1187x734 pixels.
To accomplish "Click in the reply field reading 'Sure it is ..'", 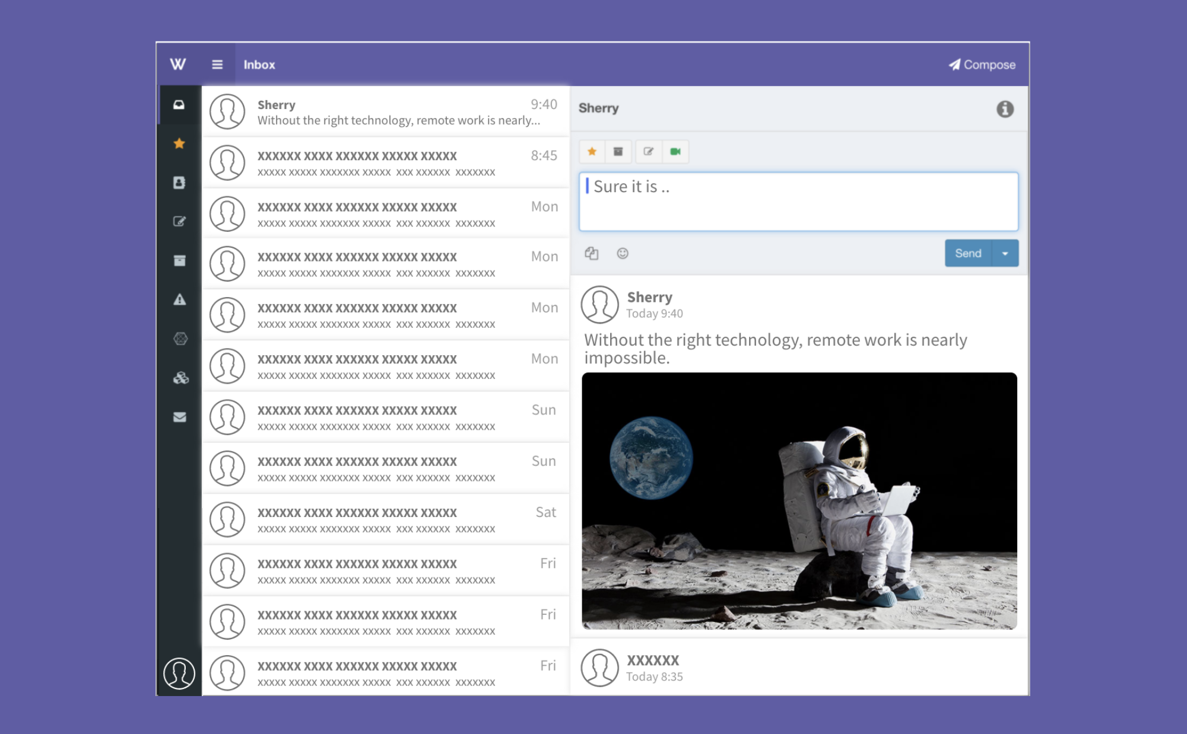I will coord(798,202).
